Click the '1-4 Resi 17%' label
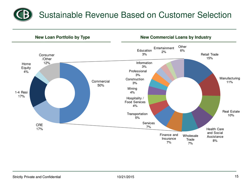This screenshot has height=188, width=251. [21, 94]
